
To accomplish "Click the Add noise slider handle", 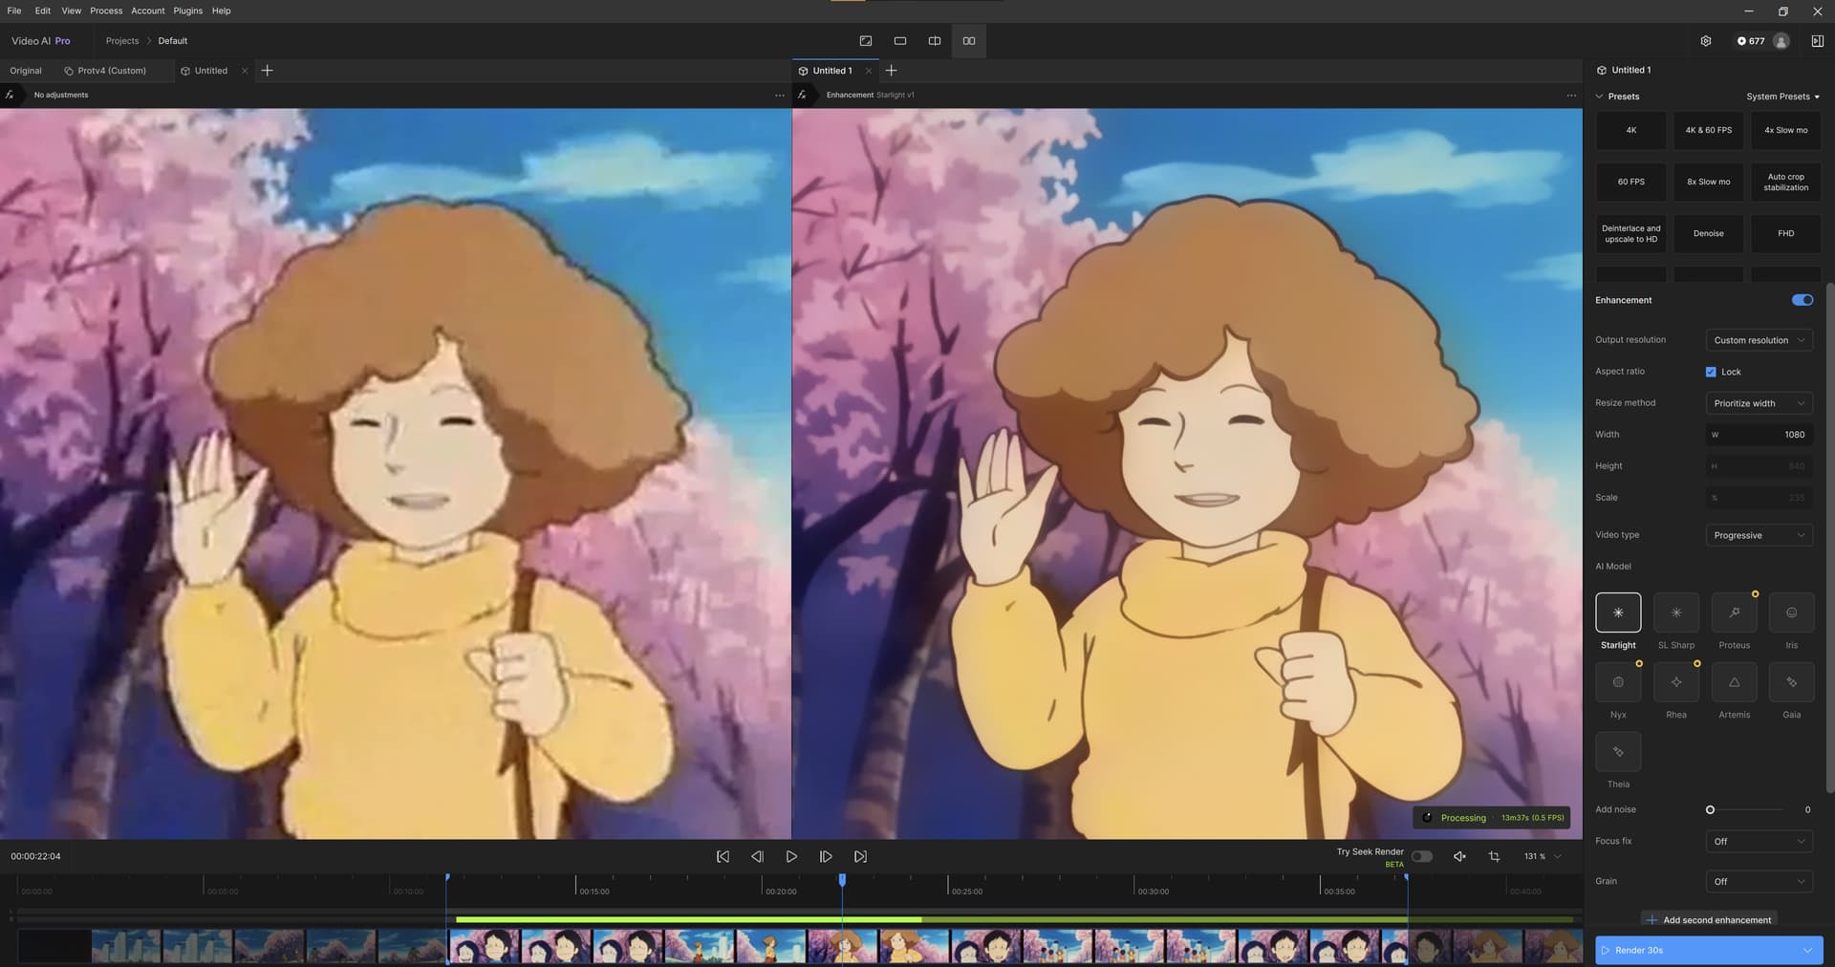I will click(x=1710, y=809).
